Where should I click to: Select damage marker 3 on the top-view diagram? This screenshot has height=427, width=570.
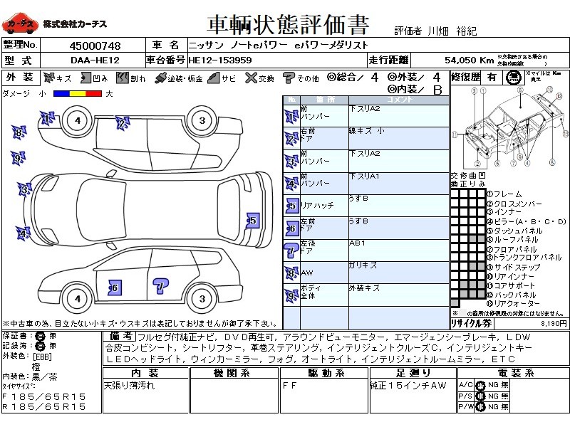[25, 189]
